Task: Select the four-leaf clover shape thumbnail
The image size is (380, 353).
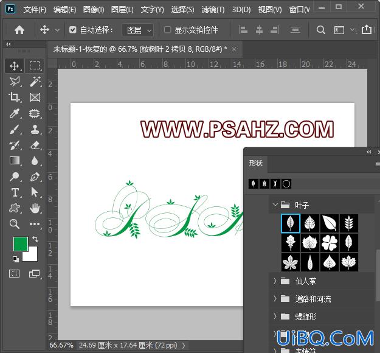Action: (x=330, y=243)
